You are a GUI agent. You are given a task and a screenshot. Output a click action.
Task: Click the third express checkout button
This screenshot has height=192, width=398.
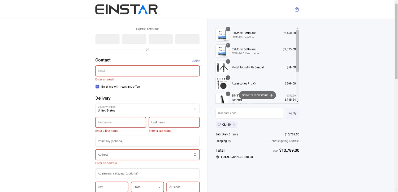[x=161, y=39]
